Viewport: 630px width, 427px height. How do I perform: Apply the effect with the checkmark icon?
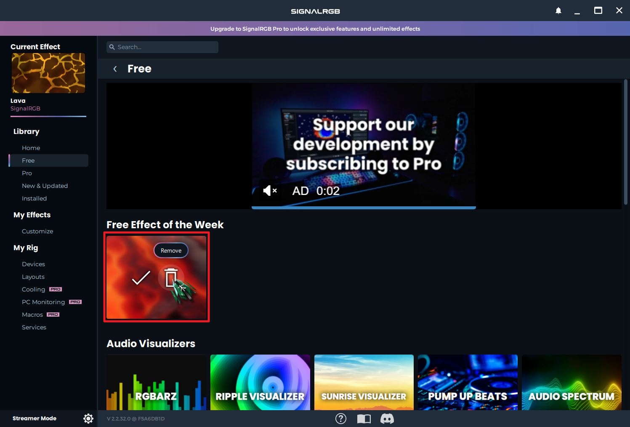141,278
